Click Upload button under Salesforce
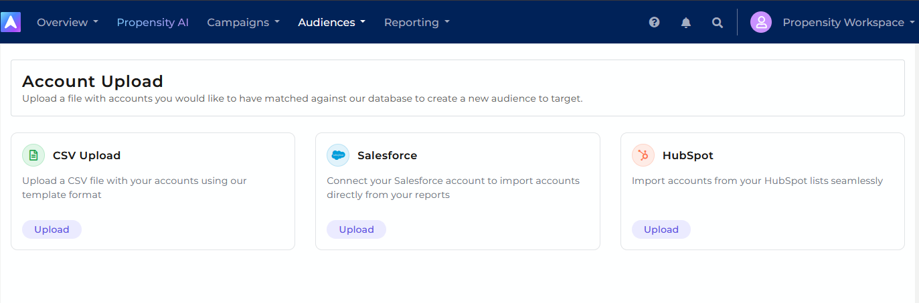This screenshot has height=303, width=919. coord(356,229)
